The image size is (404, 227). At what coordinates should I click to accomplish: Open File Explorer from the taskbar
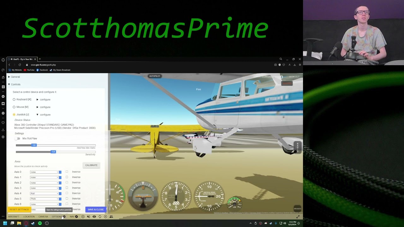[19, 223]
